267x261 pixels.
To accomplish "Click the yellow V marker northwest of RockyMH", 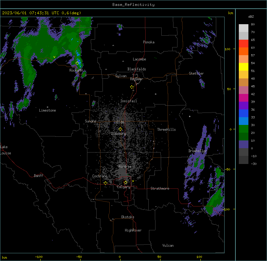I will [54, 57].
